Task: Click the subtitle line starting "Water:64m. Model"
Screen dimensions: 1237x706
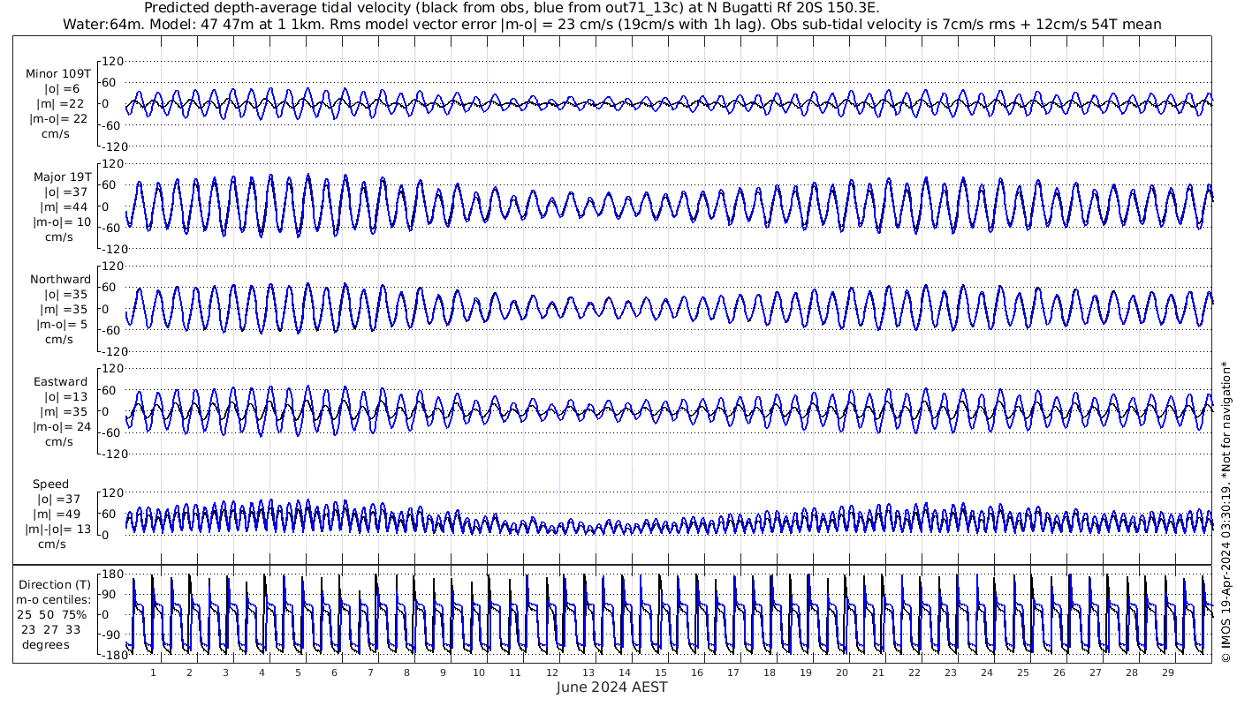Action: click(612, 25)
